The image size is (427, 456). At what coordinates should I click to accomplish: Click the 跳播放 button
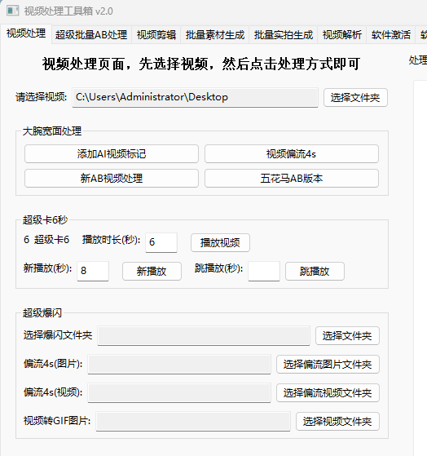[315, 272]
